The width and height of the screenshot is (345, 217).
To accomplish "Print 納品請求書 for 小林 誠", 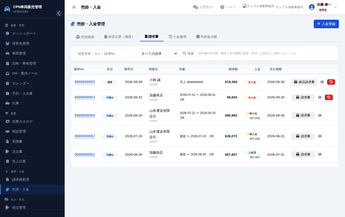I will coord(304,82).
